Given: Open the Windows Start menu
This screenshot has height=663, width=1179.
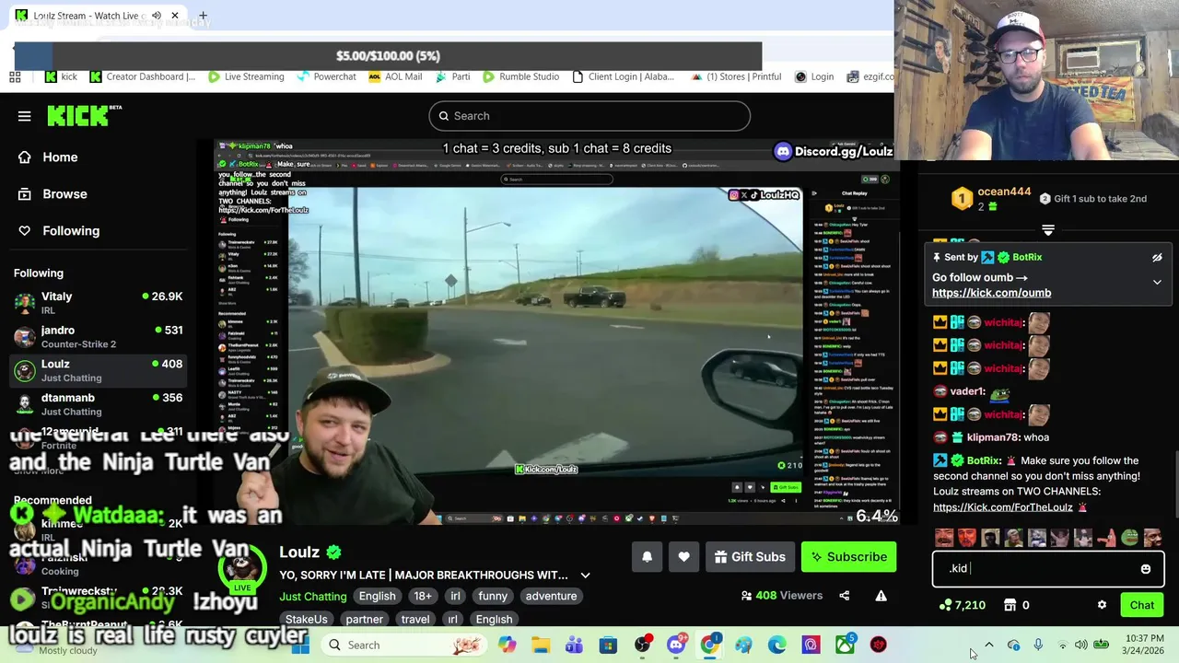Looking at the screenshot, I should pos(300,646).
